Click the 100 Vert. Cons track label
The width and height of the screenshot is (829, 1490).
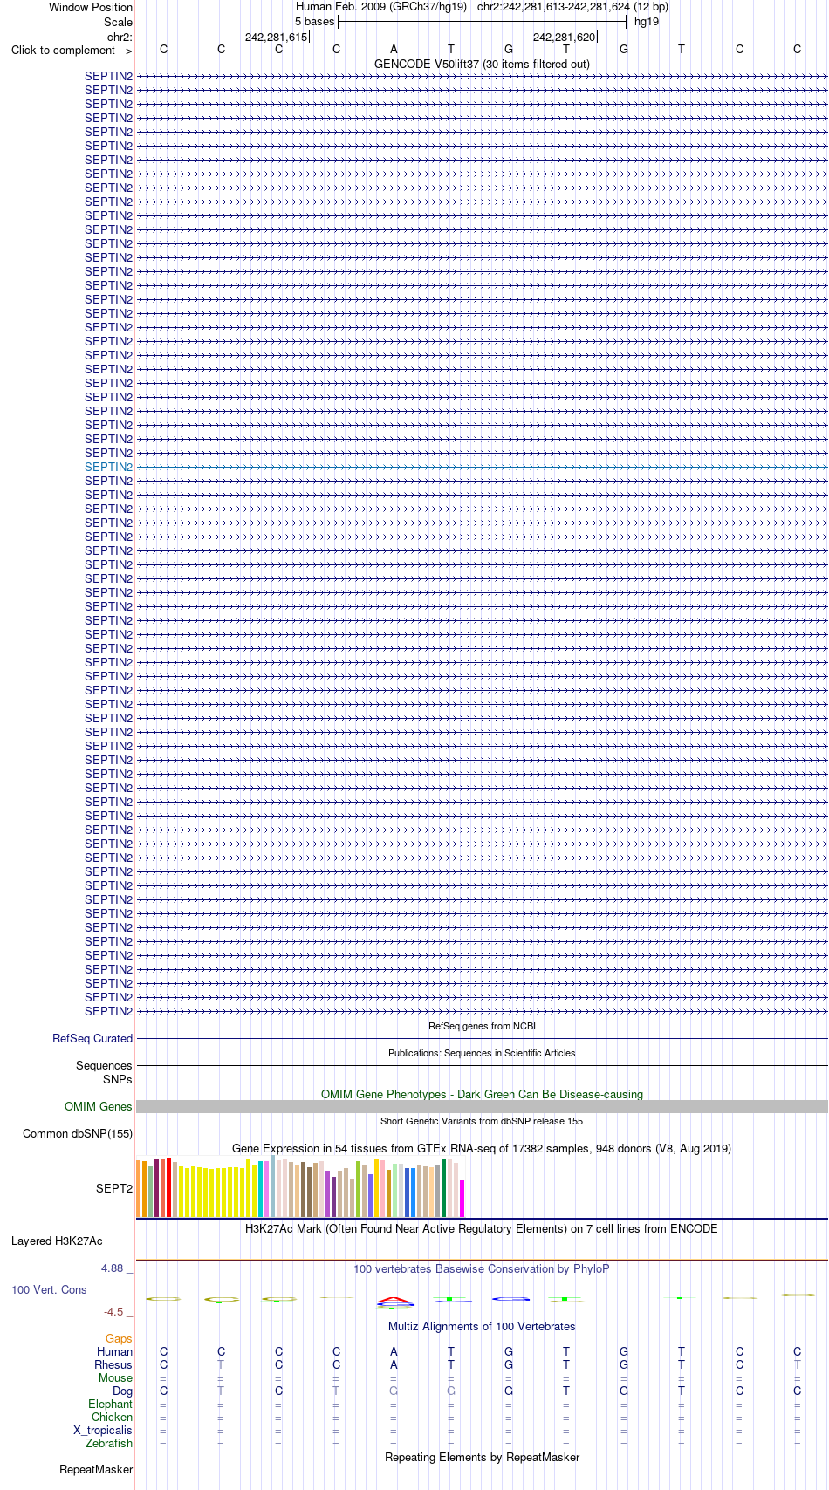49,1289
